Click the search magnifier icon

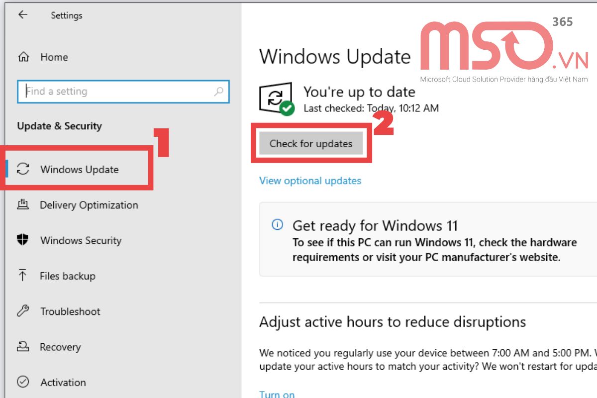point(218,92)
